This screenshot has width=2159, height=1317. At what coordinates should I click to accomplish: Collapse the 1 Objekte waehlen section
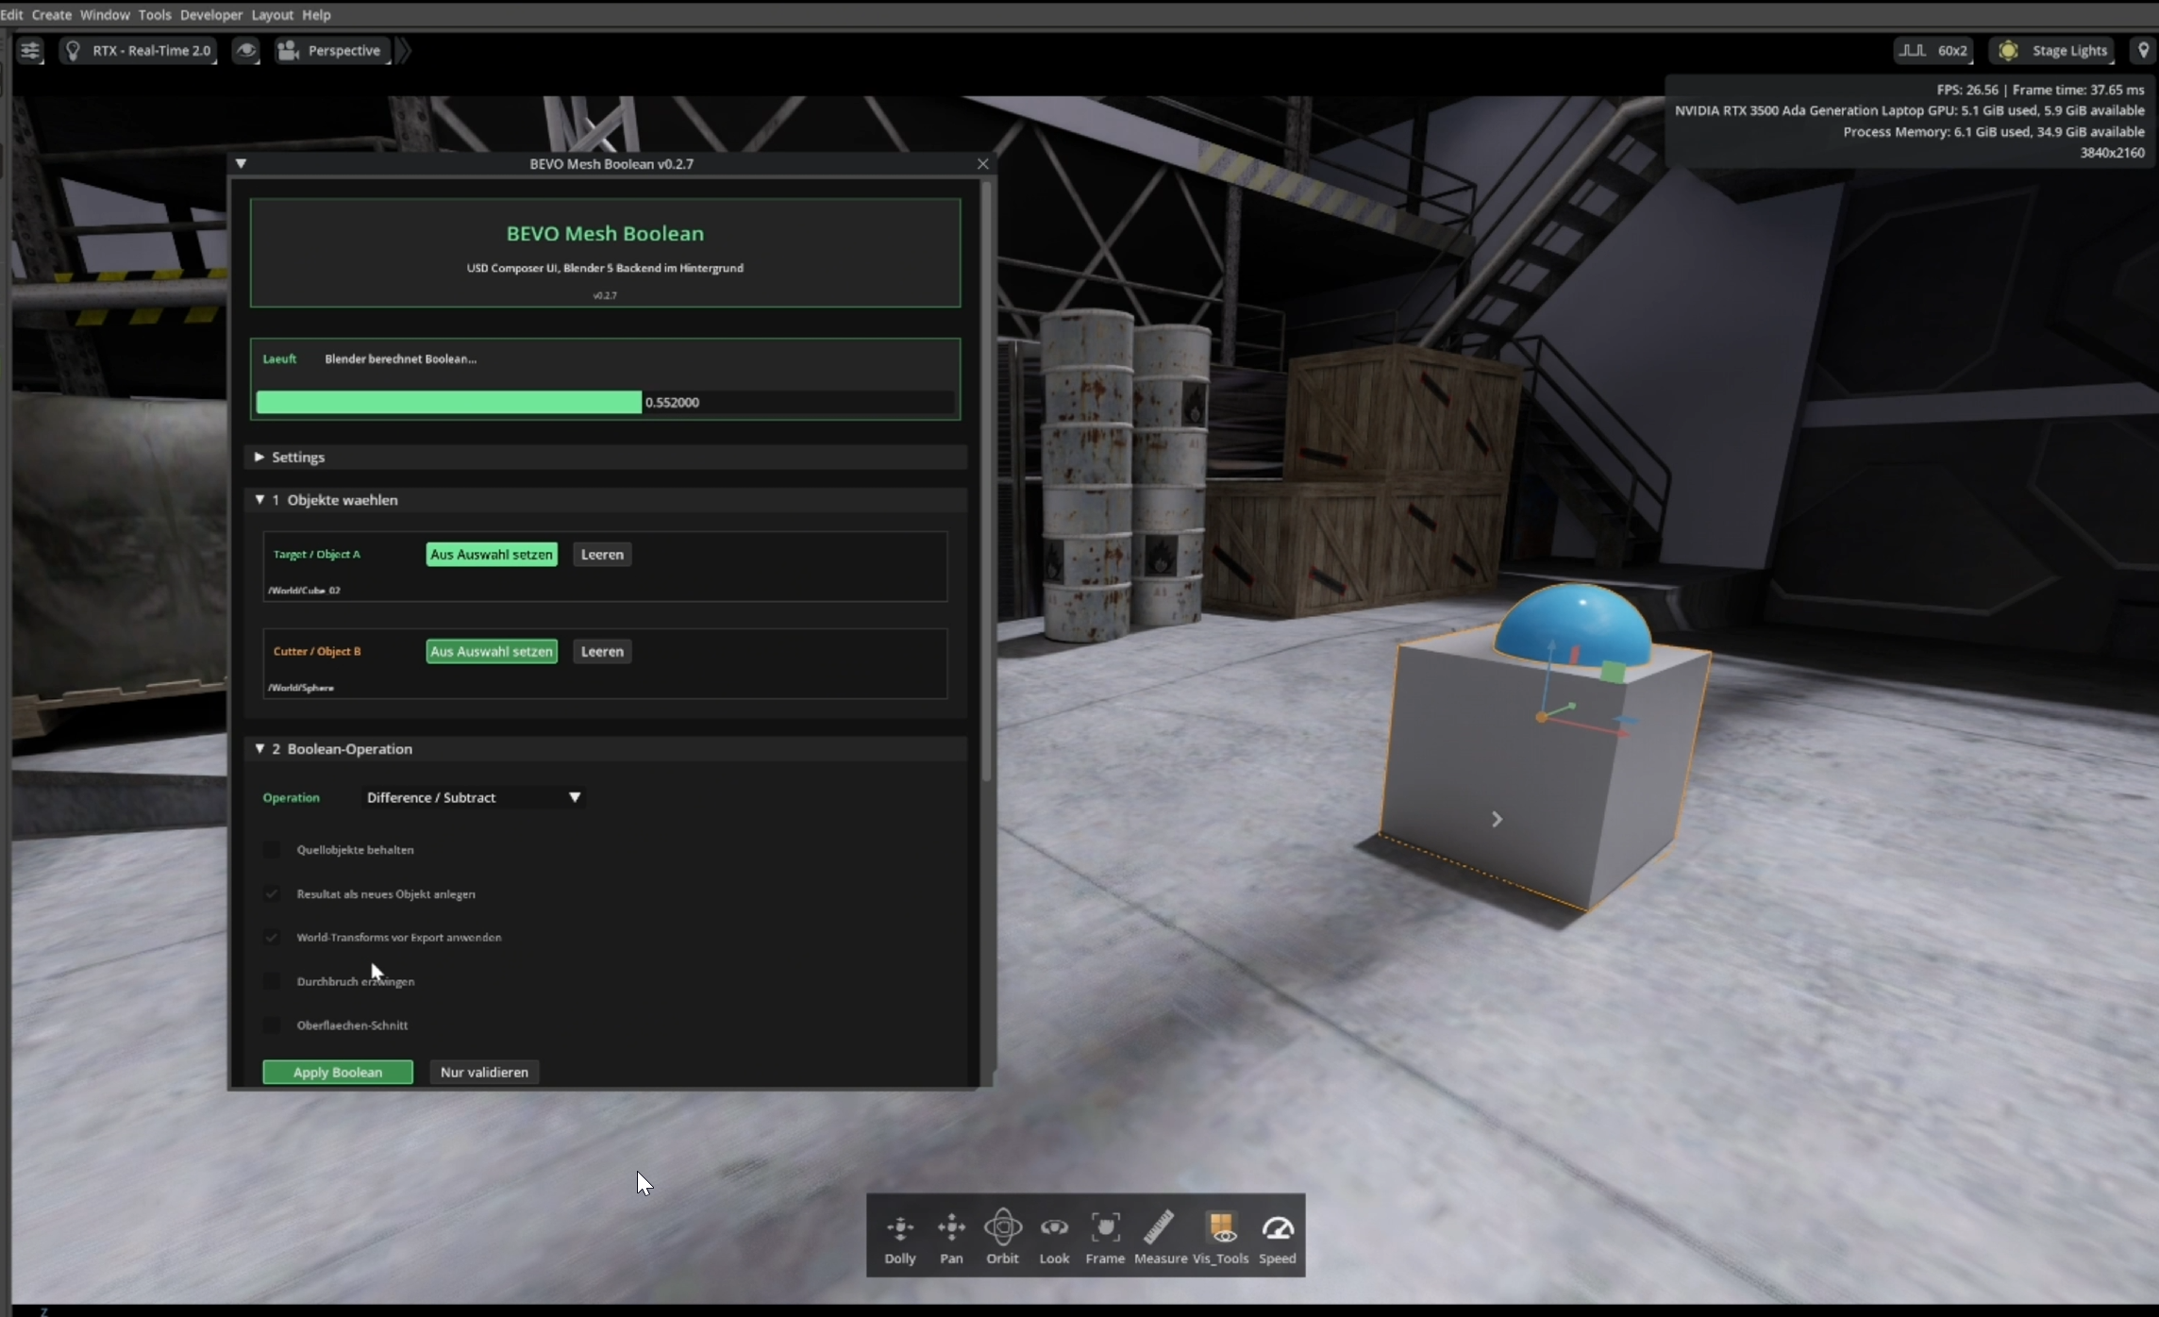(x=605, y=500)
